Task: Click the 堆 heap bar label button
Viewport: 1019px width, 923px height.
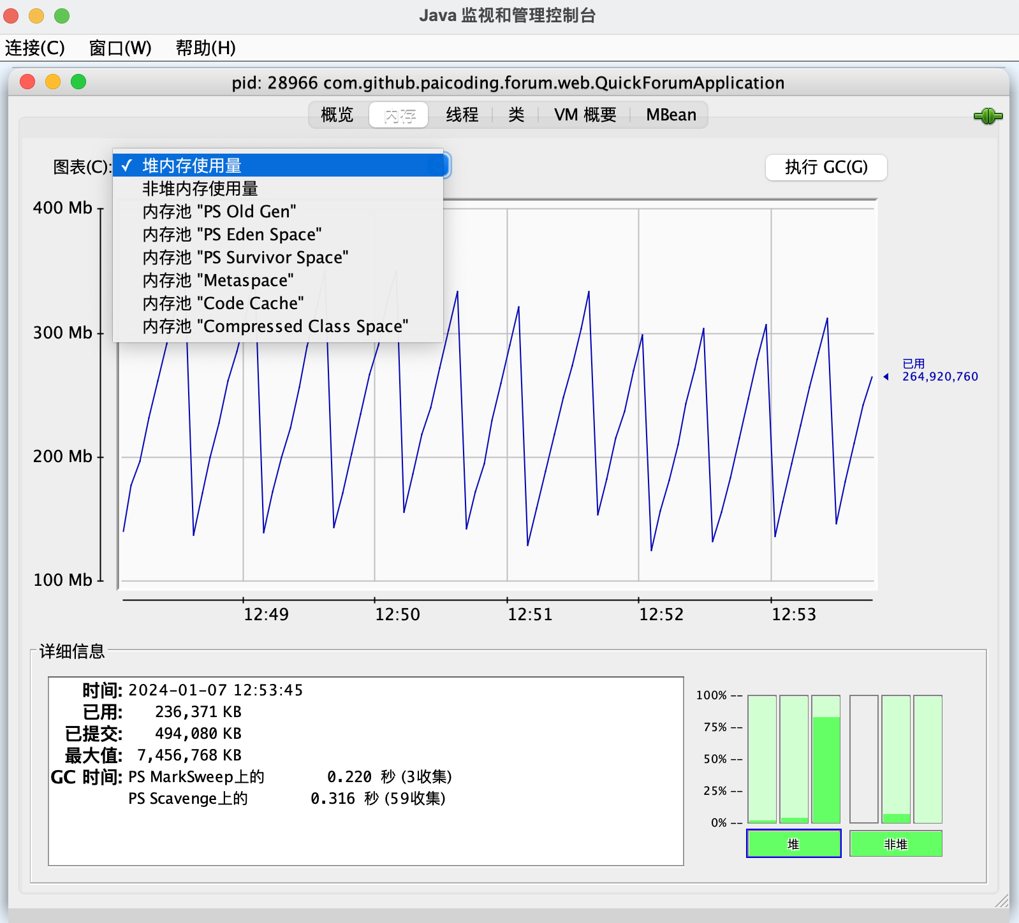Action: click(793, 844)
